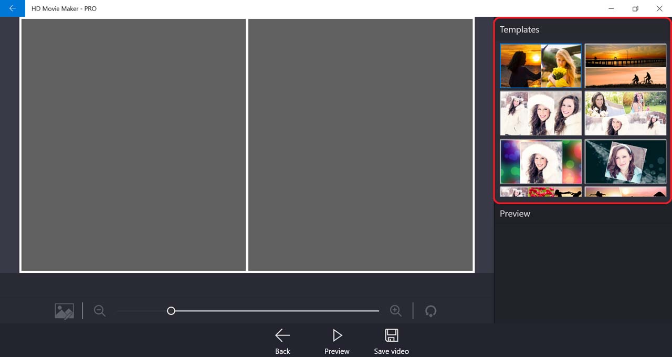The width and height of the screenshot is (672, 357).
Task: Save the project using Save video
Action: pos(391,341)
